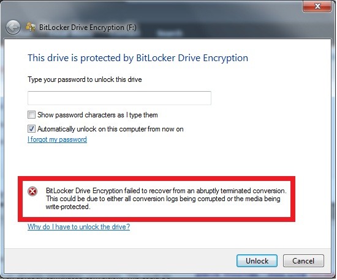Uncheck Automatically unlock on this computer checkbox
337x280 pixels.
coord(31,129)
